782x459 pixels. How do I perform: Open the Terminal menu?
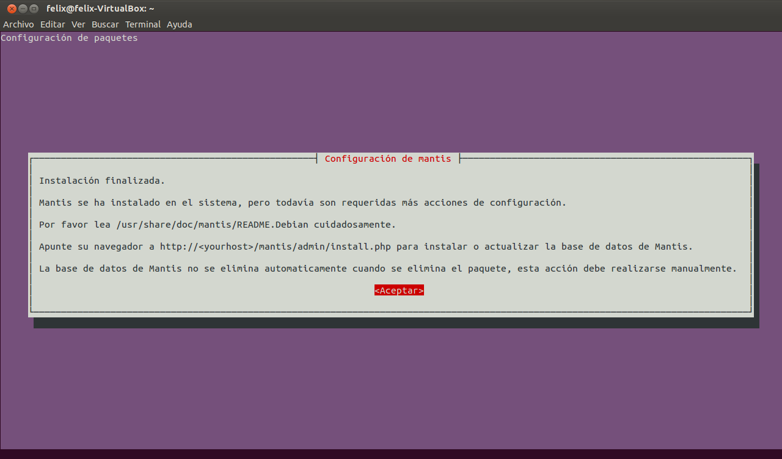(143, 24)
